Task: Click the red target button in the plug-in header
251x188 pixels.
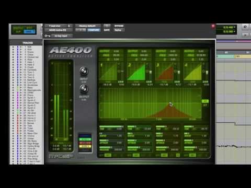Action: (x=213, y=27)
